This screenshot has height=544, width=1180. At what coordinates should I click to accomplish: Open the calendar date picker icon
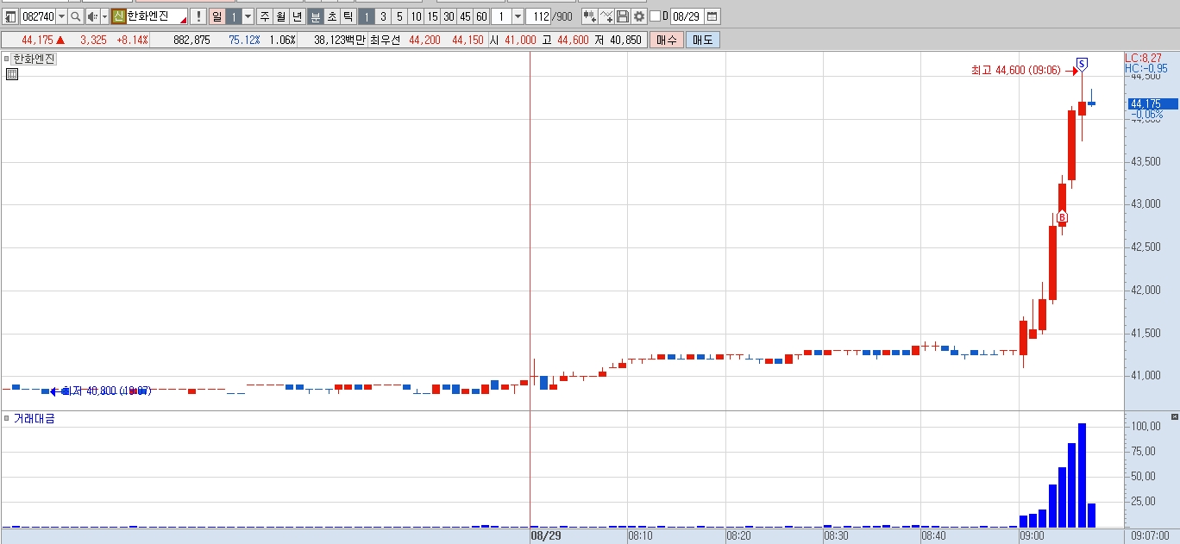coord(712,16)
